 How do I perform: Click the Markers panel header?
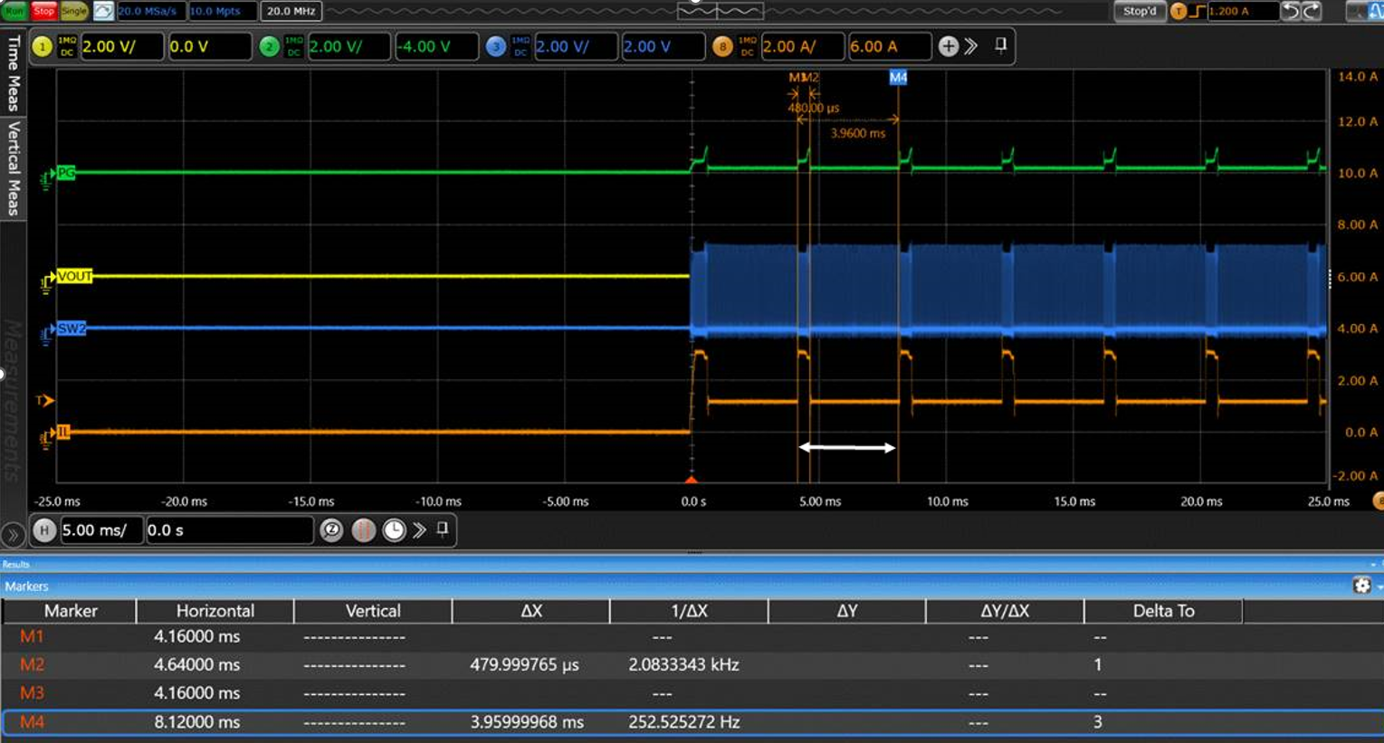pyautogui.click(x=692, y=586)
